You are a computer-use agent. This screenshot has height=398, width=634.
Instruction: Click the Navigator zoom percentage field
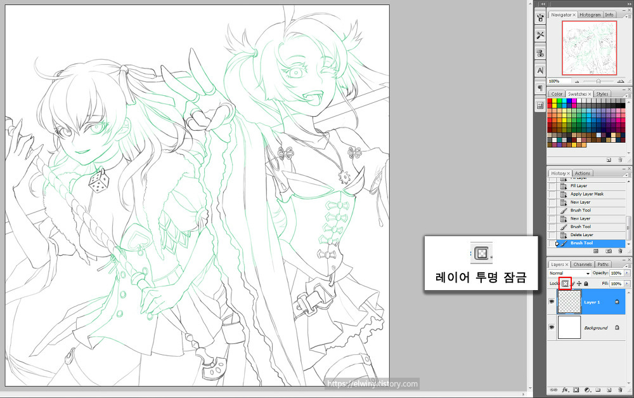pyautogui.click(x=559, y=81)
